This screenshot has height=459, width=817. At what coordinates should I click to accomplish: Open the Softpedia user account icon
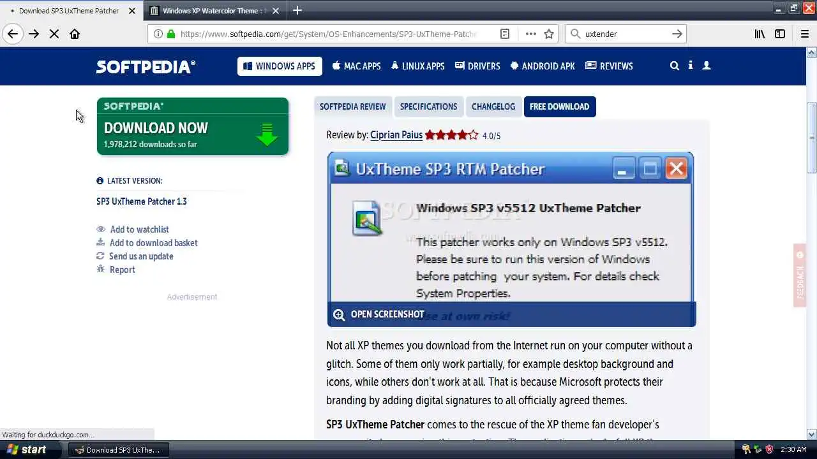click(707, 66)
